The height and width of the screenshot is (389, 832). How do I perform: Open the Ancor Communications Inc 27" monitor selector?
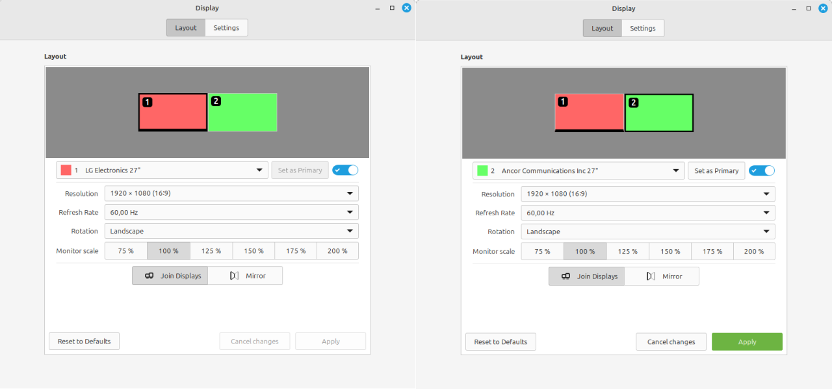click(578, 170)
